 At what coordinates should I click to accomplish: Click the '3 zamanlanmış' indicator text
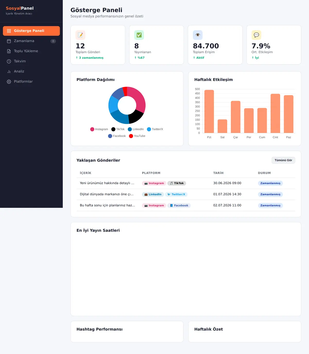click(x=90, y=58)
